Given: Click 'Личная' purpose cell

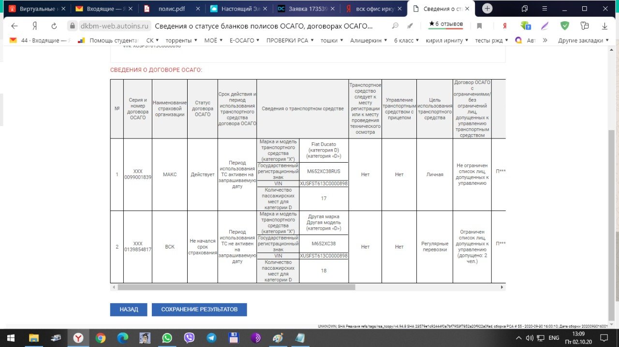Looking at the screenshot, I should 435,174.
